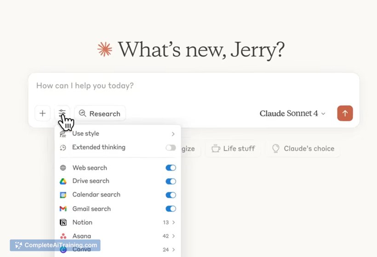The image size is (377, 257).
Task: Click the Web search label
Action: point(90,168)
